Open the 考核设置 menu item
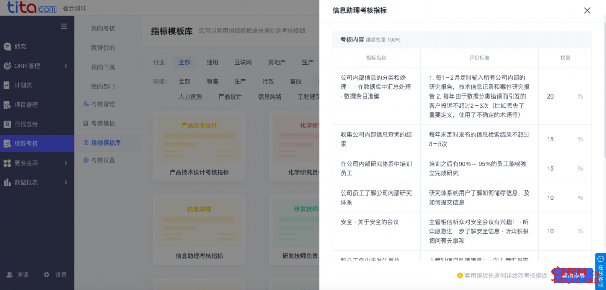Image resolution: width=606 pixels, height=290 pixels. [103, 160]
